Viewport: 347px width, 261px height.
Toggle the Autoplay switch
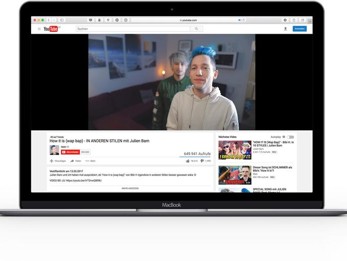click(x=290, y=137)
